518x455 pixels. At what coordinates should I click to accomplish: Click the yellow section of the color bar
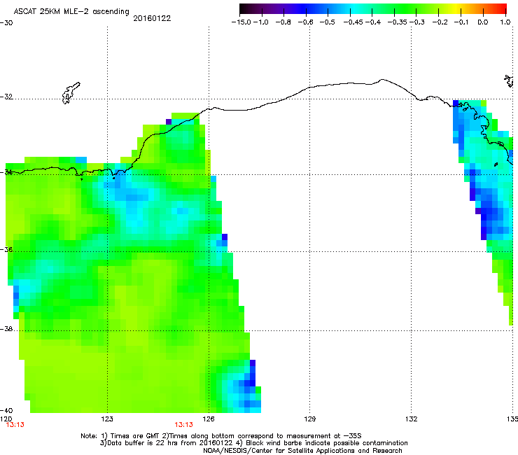point(458,9)
